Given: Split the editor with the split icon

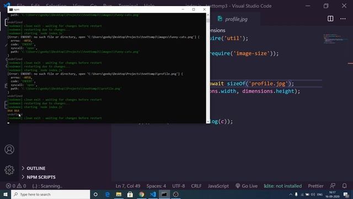Looking at the screenshot, I should [x=330, y=19].
